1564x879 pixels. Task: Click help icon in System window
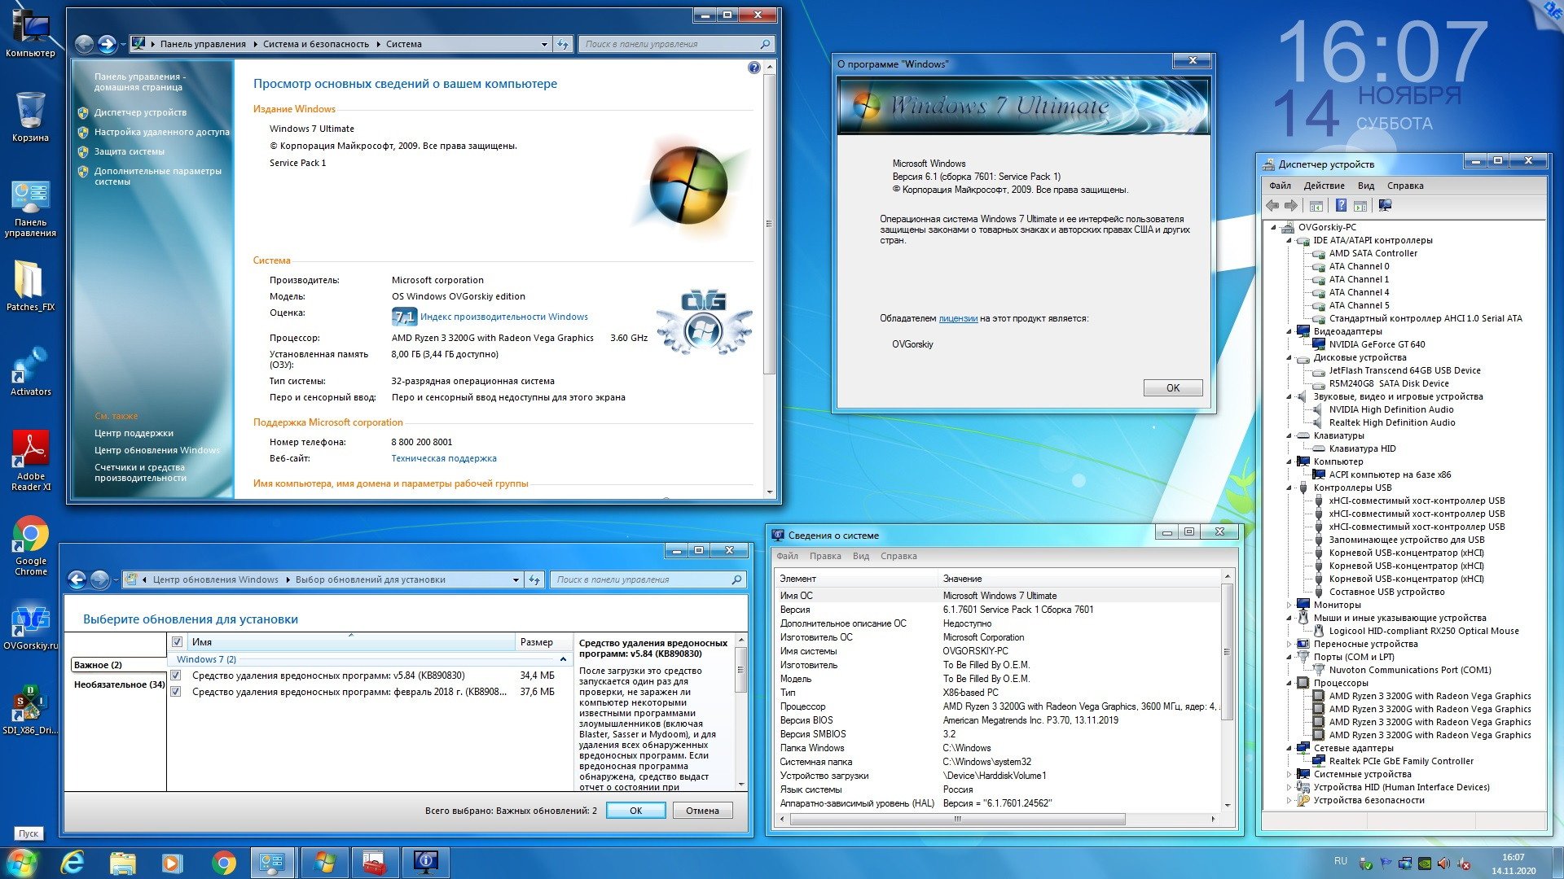click(x=753, y=68)
